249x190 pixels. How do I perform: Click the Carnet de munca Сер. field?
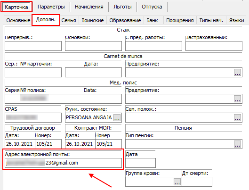pyautogui.click(x=12, y=72)
